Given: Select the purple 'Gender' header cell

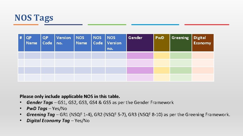Looking at the screenshot, I should click(140, 43).
